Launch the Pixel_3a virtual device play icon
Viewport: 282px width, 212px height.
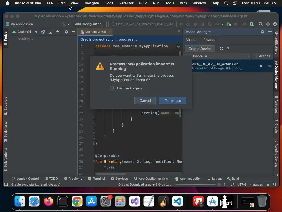(261, 66)
